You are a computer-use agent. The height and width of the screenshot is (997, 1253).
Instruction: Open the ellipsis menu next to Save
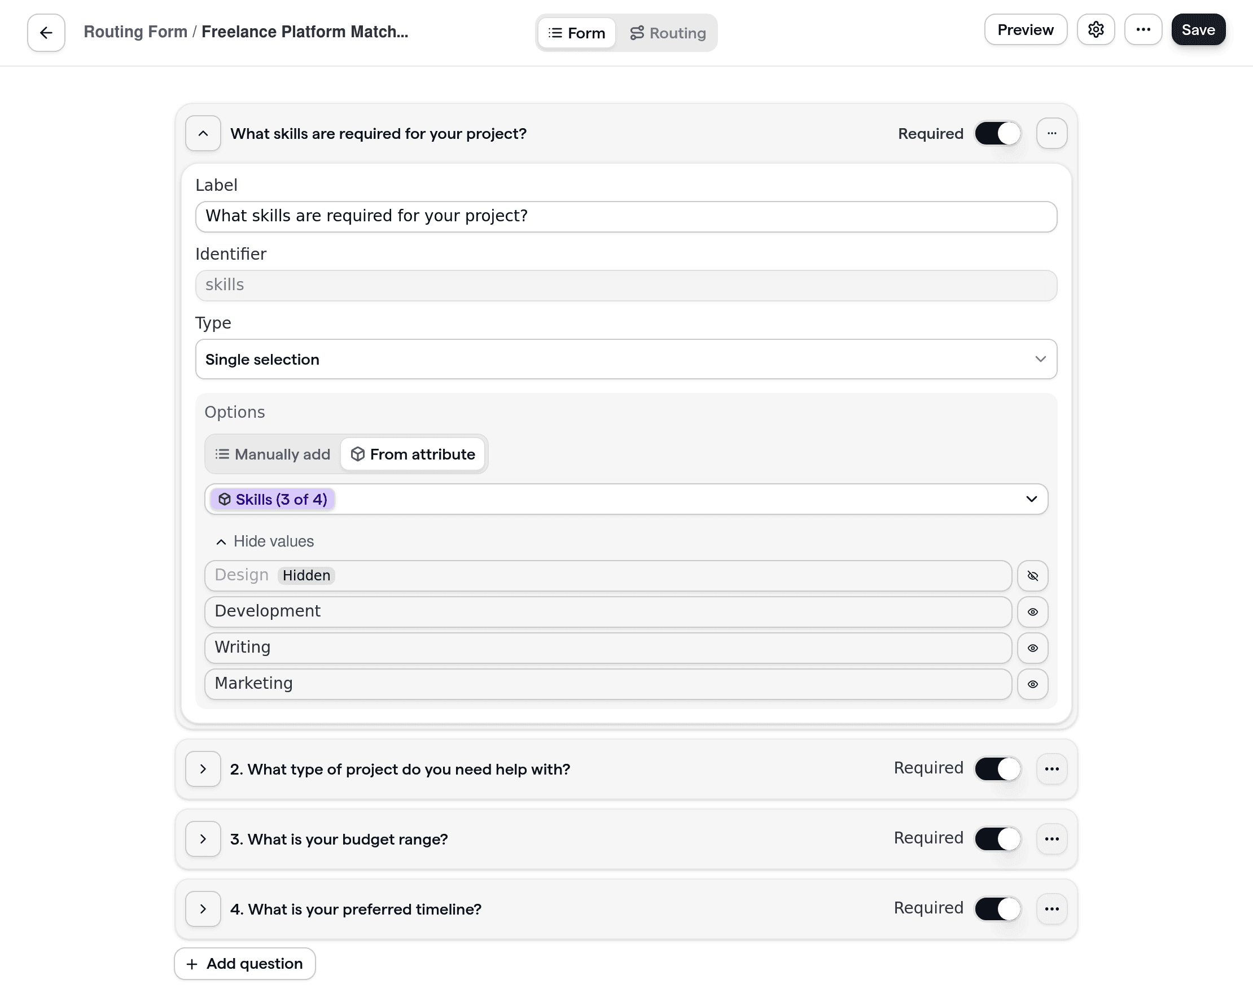point(1143,29)
